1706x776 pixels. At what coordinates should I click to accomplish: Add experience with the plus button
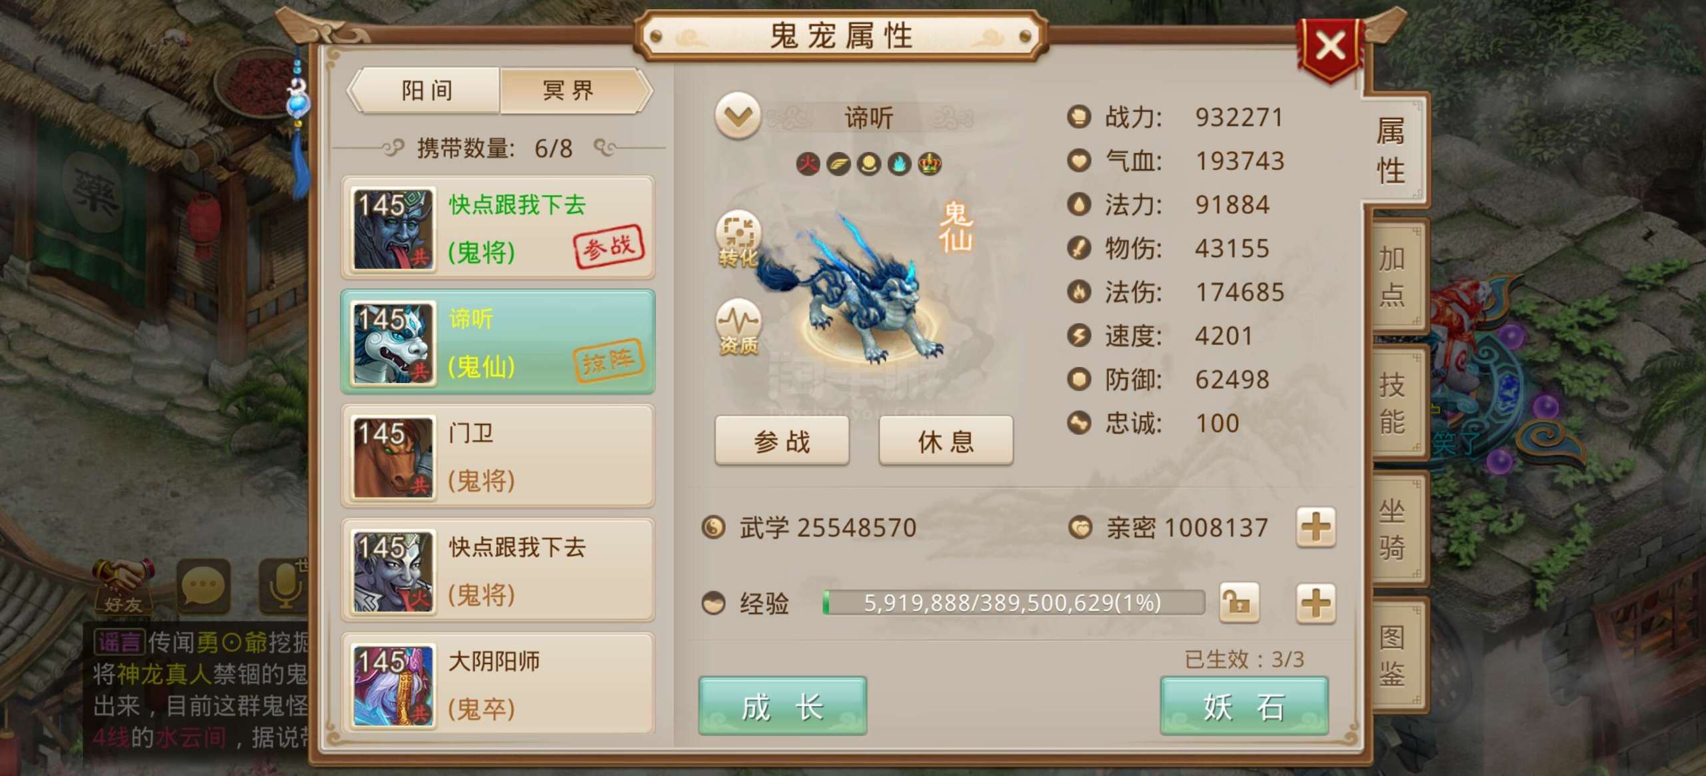tap(1315, 603)
